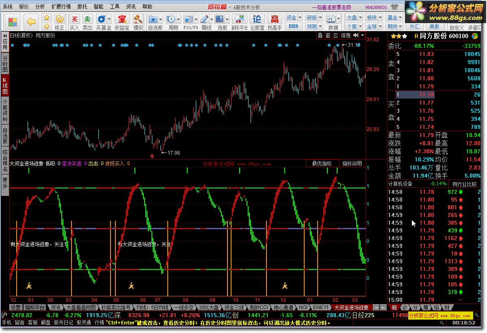Click the arrow-to-bar icon above chart
The width and height of the screenshot is (487, 333).
tap(356, 35)
